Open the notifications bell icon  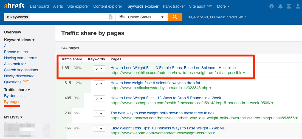coord(280,6)
